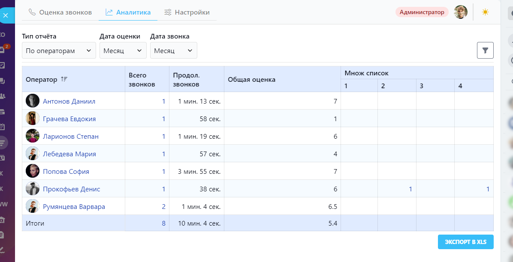This screenshot has height=262, width=513.
Task: Open operator Антонов Даниил link
Action: (69, 101)
